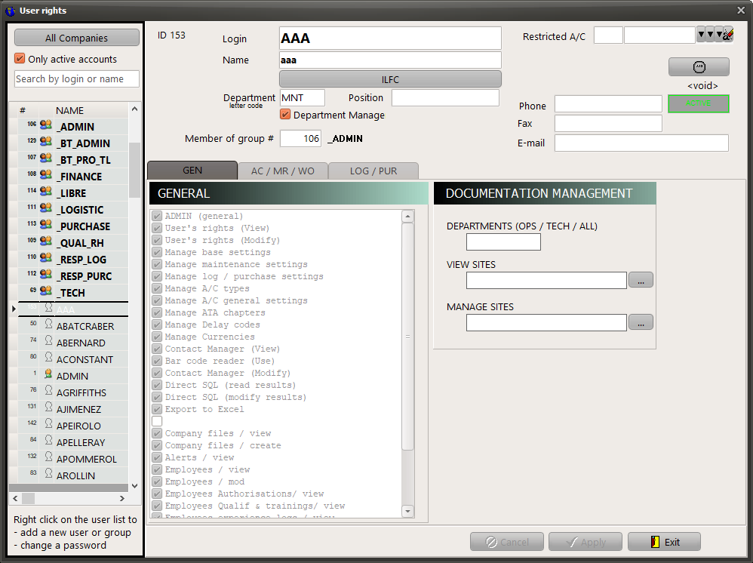Click the door icon on the Exit button

[655, 542]
